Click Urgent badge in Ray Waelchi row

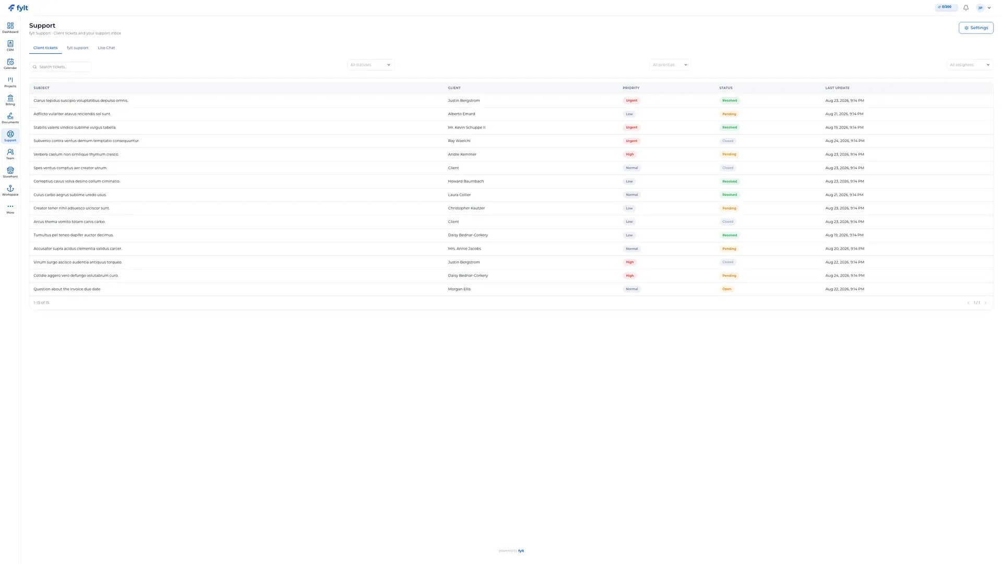click(x=631, y=141)
